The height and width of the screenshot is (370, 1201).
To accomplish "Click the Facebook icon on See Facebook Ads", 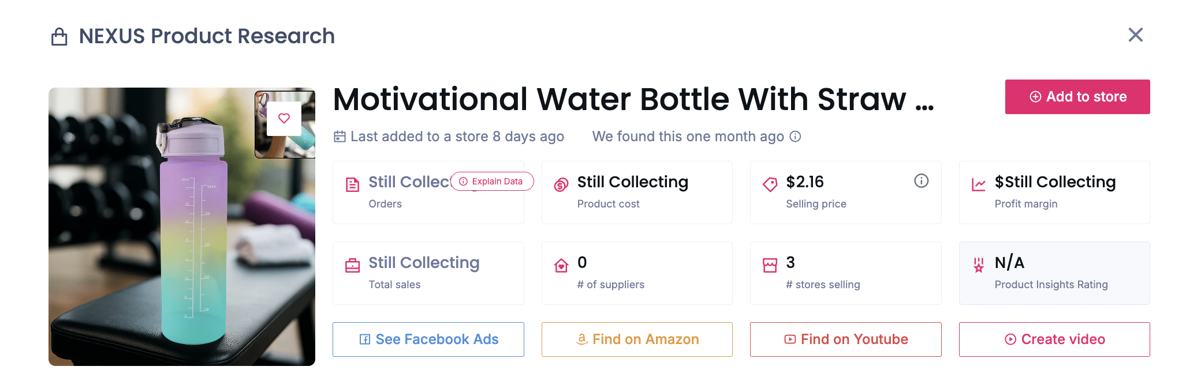I will coord(365,339).
